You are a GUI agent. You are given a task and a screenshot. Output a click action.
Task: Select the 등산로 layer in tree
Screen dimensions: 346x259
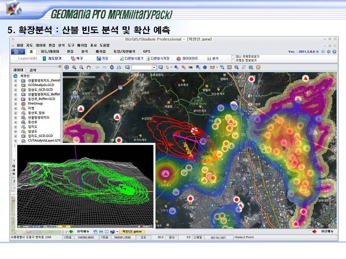point(32,122)
